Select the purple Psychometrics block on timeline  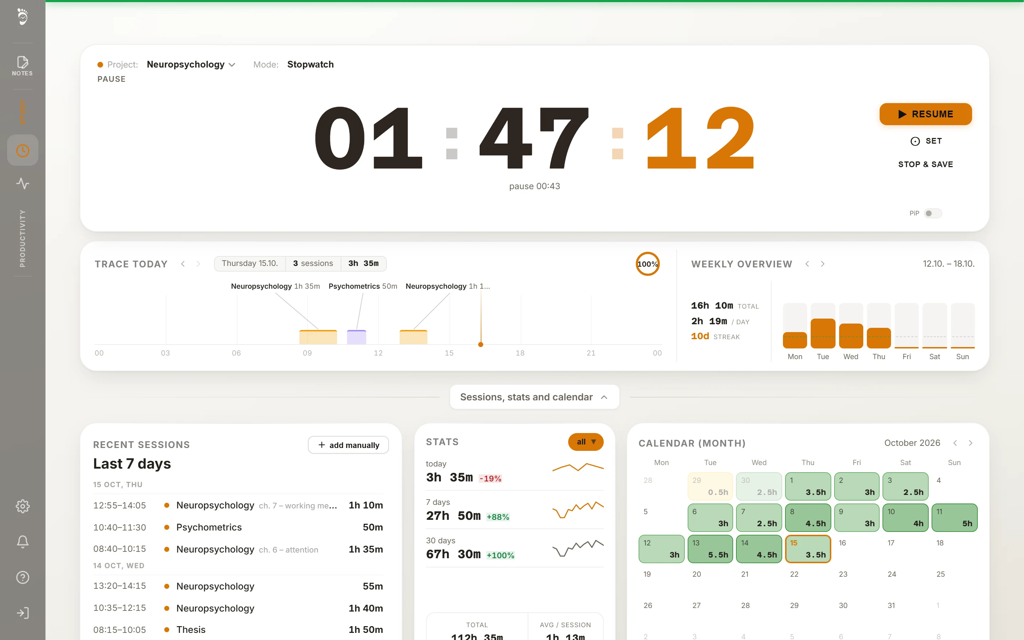click(x=356, y=337)
